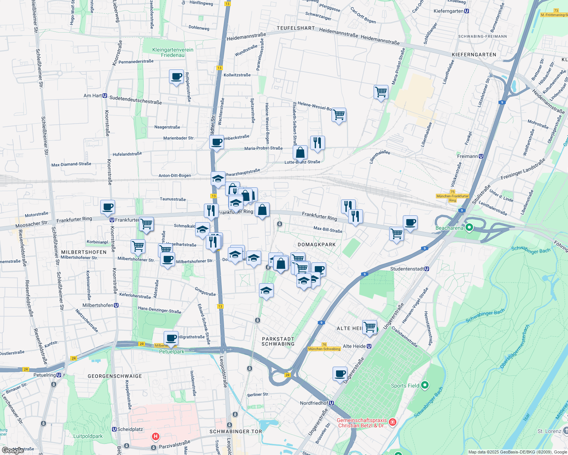Image resolution: width=568 pixels, height=455 pixels.
Task: Select the shopping cart marker on Lilienthalallee
Action: pos(381,92)
